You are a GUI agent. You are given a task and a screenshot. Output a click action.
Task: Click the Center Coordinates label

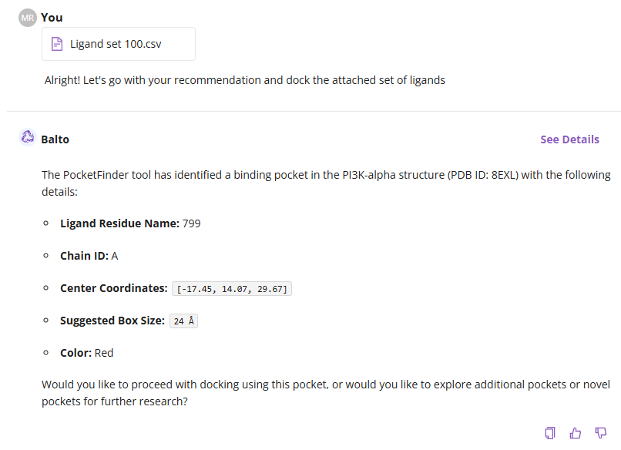[x=114, y=288]
